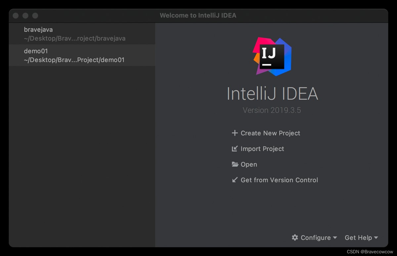Viewport: 397px width, 256px height.
Task: Select the Get from Version Control link
Action: pos(279,180)
